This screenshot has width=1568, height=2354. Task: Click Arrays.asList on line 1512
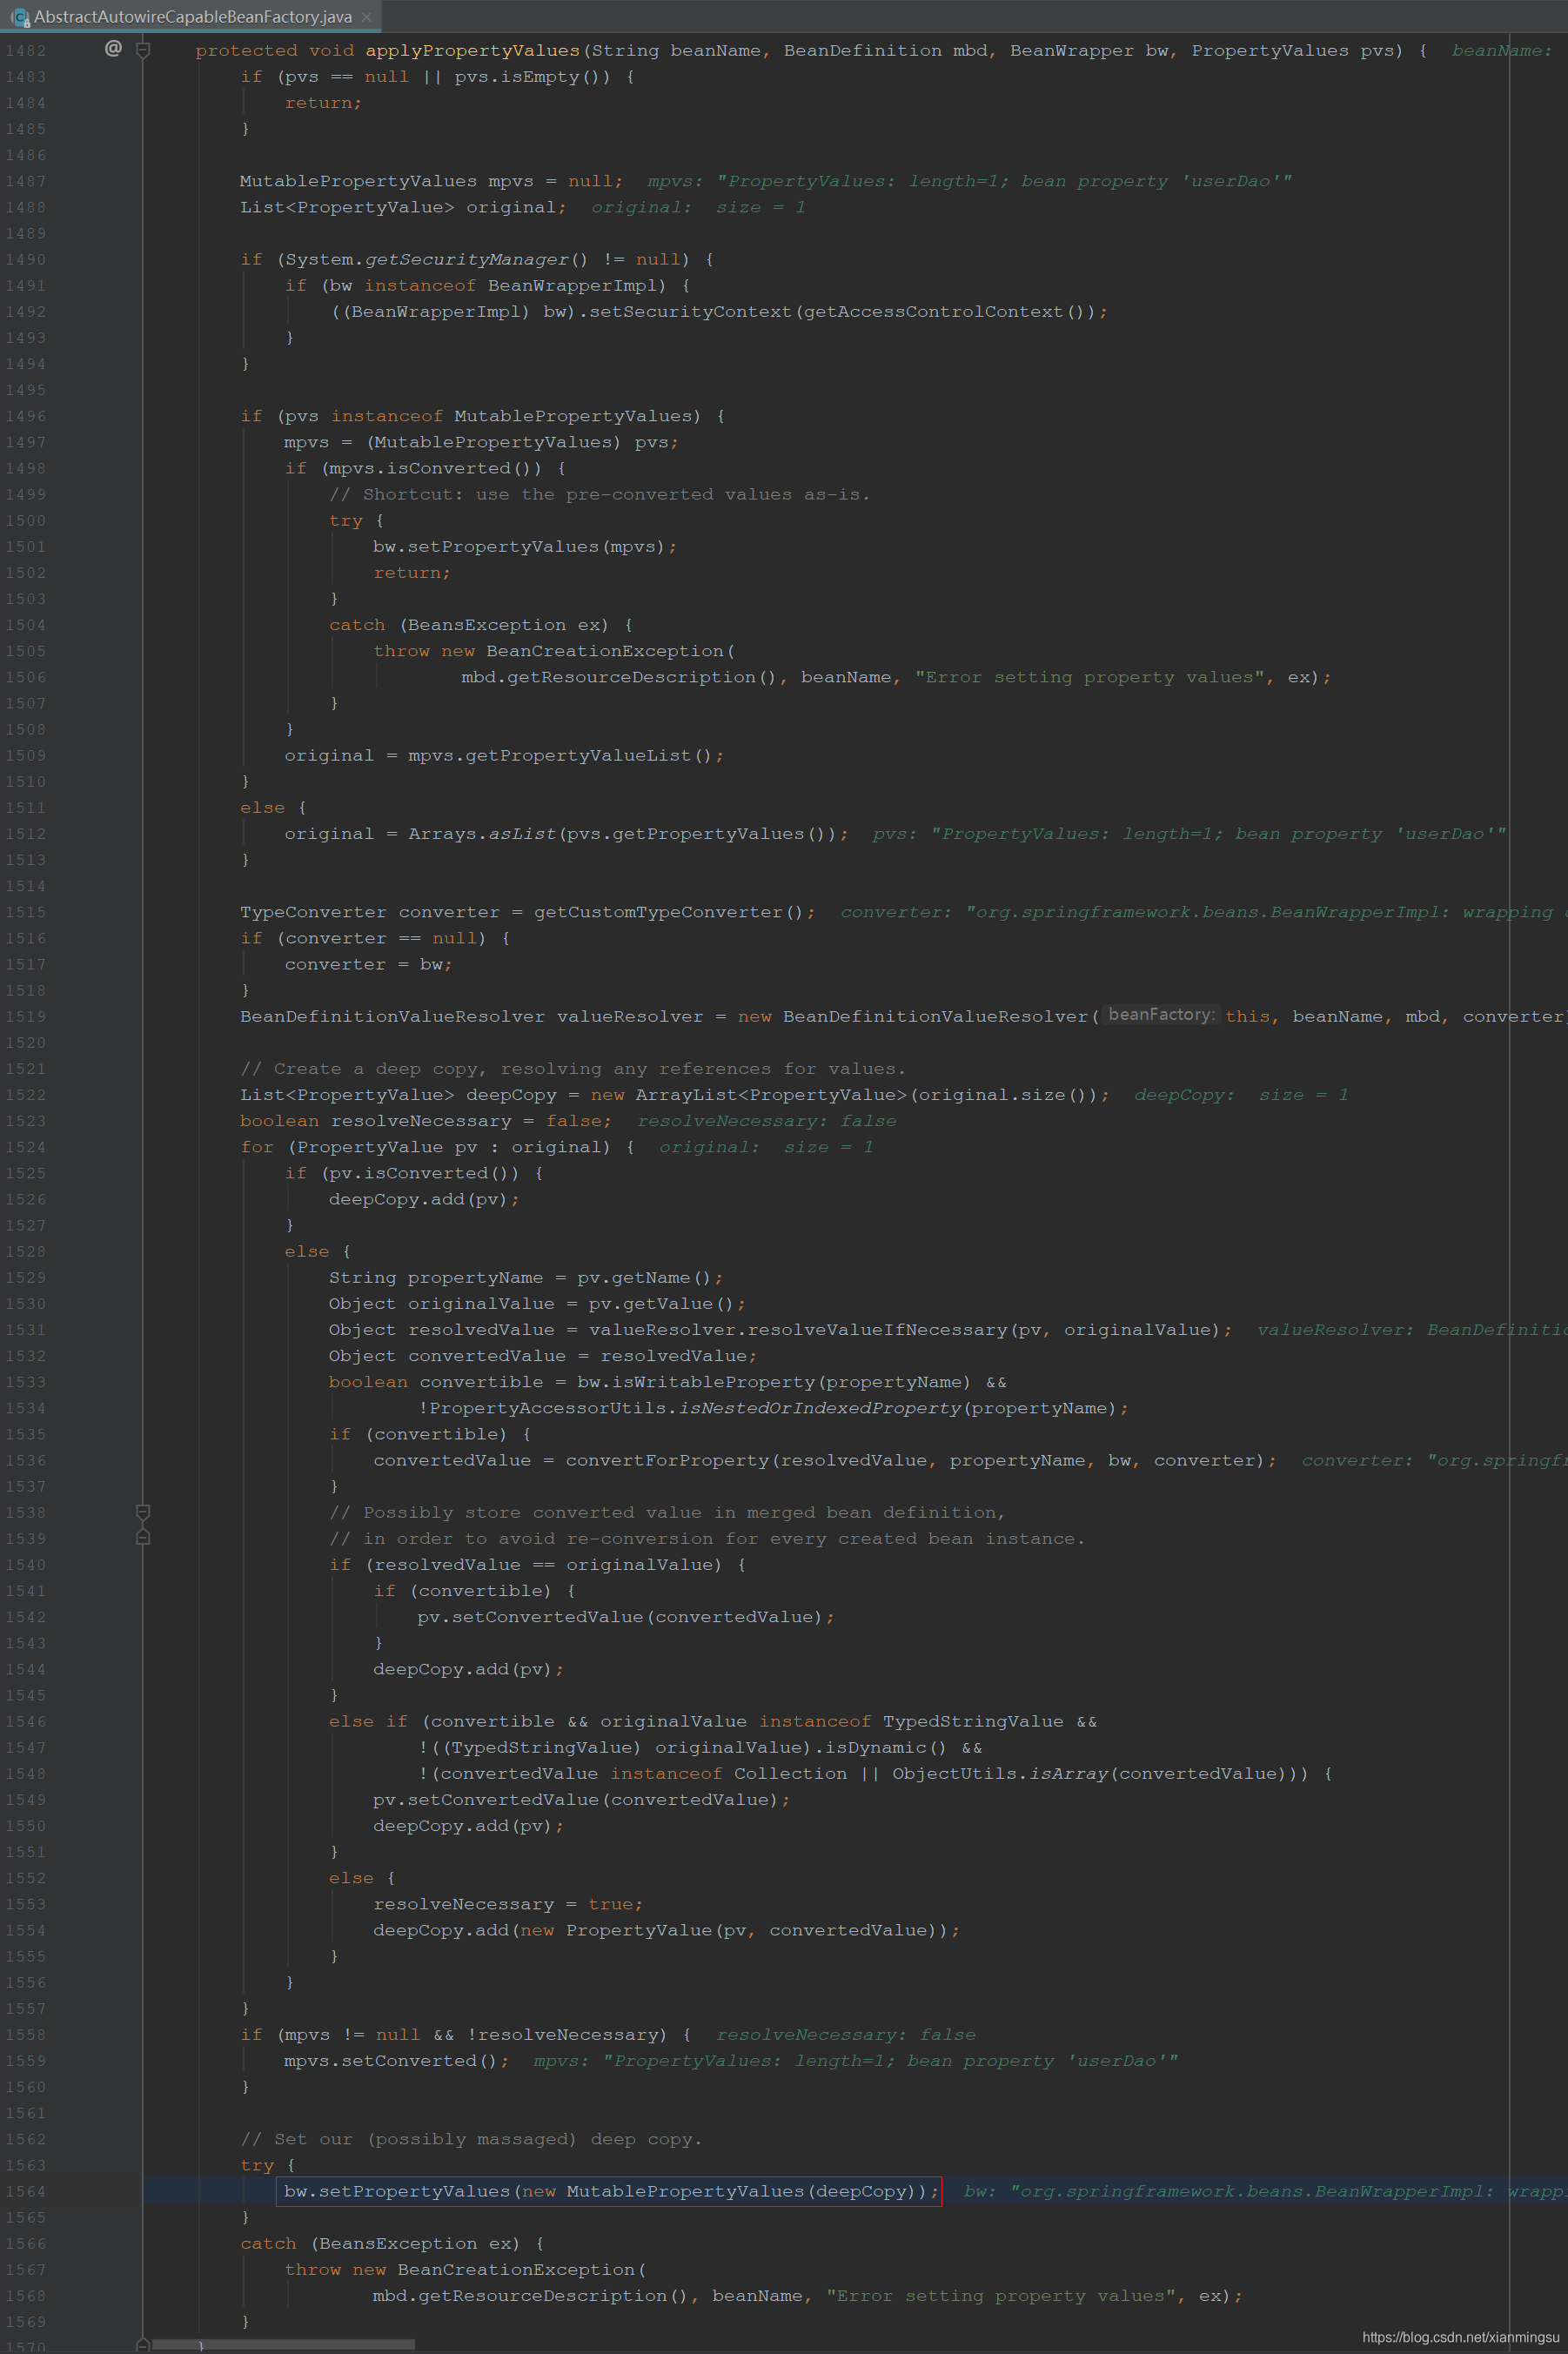(482, 834)
